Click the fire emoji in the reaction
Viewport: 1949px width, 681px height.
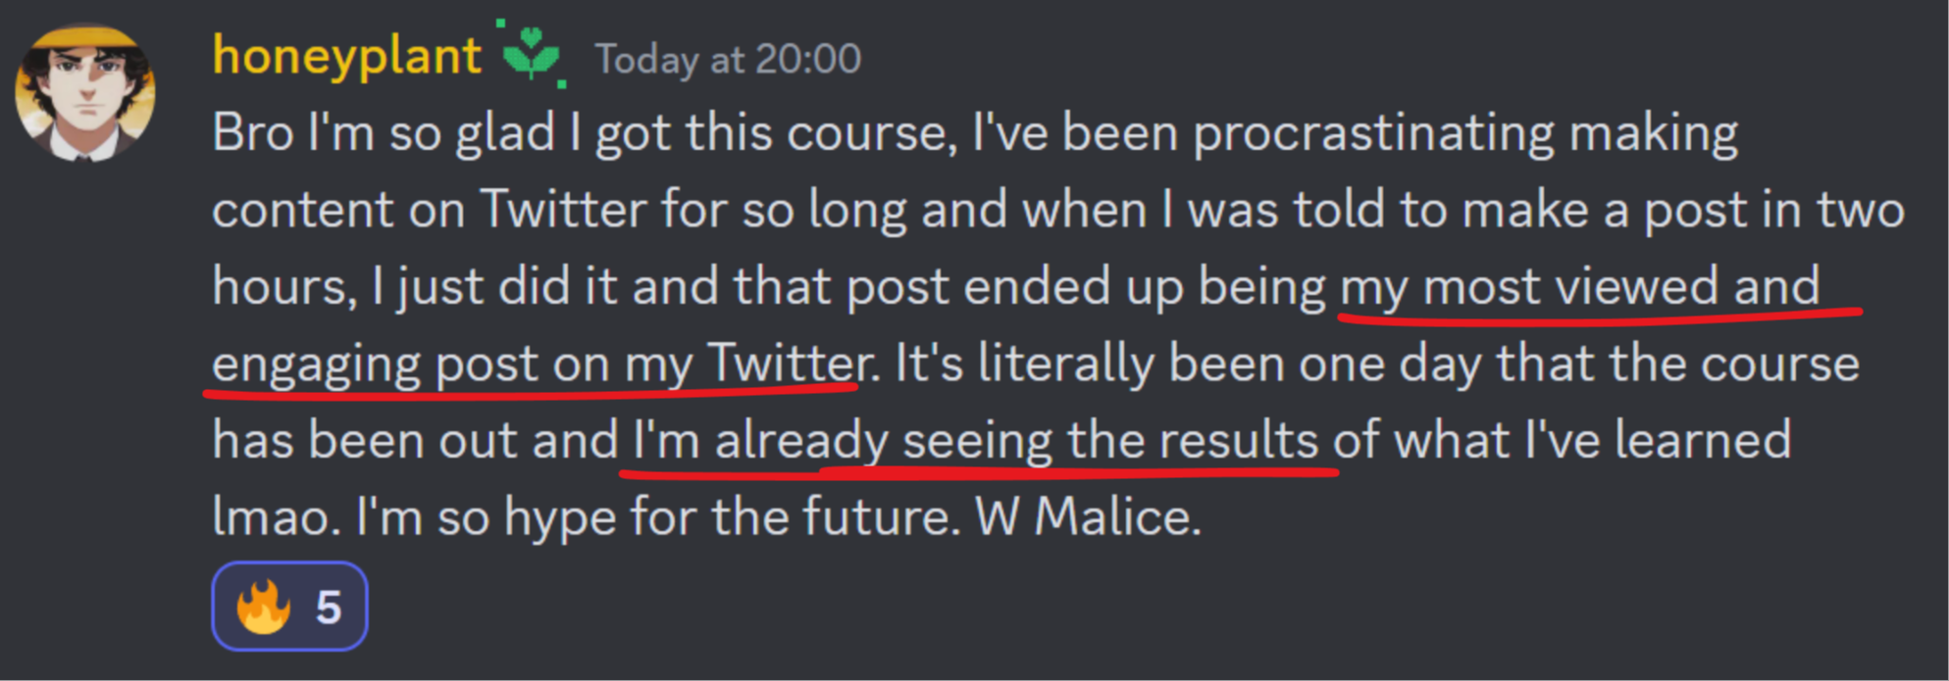pos(264,608)
